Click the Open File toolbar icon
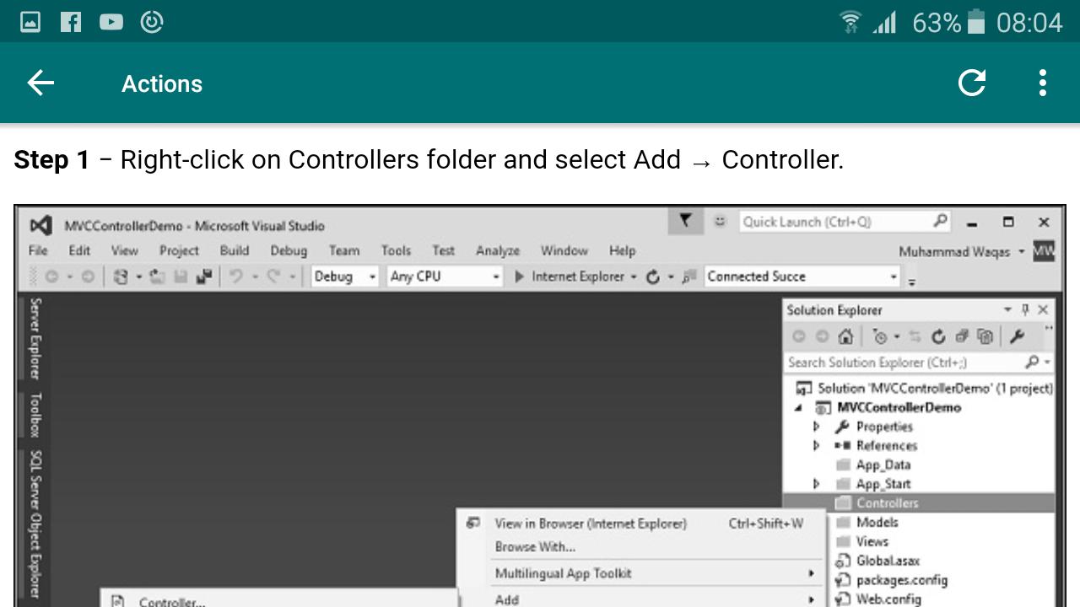The width and height of the screenshot is (1080, 607). coord(156,277)
